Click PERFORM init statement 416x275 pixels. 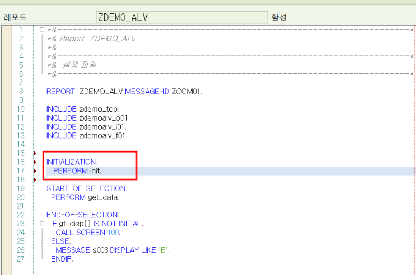[x=77, y=171]
